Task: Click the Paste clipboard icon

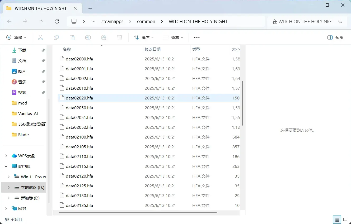Action: tap(72, 37)
